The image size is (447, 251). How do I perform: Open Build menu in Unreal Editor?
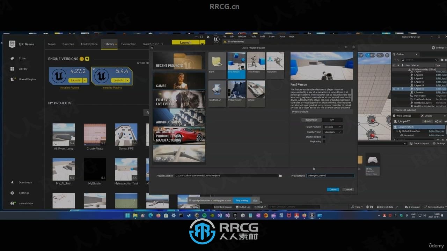pyautogui.click(x=262, y=37)
